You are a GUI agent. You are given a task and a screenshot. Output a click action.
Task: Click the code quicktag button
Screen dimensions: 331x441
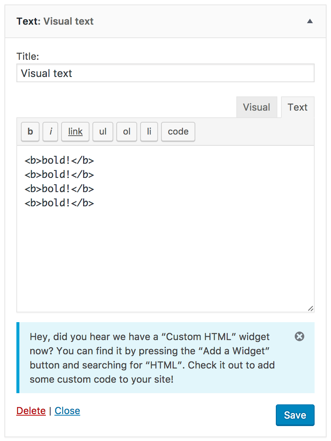178,132
